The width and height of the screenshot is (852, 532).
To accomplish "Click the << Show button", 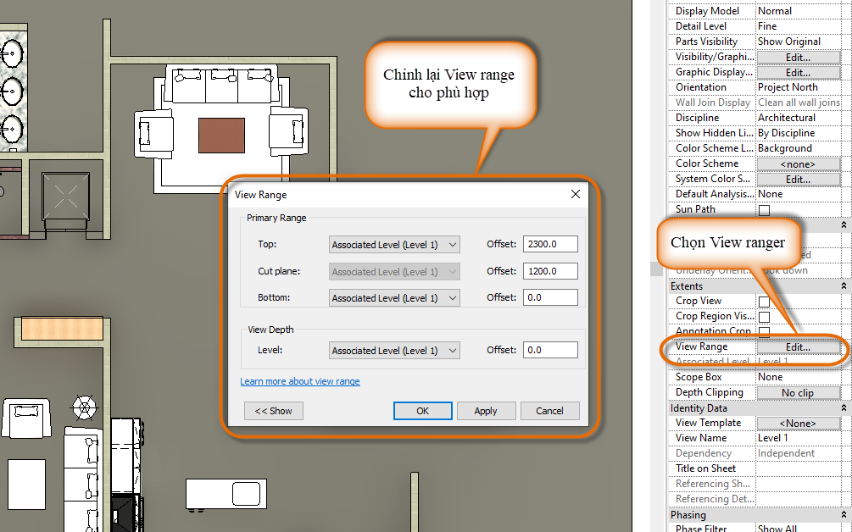I will tap(274, 411).
